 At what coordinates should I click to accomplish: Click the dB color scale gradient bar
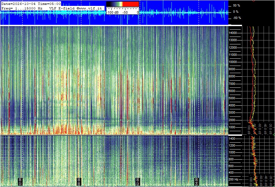click(122, 4)
